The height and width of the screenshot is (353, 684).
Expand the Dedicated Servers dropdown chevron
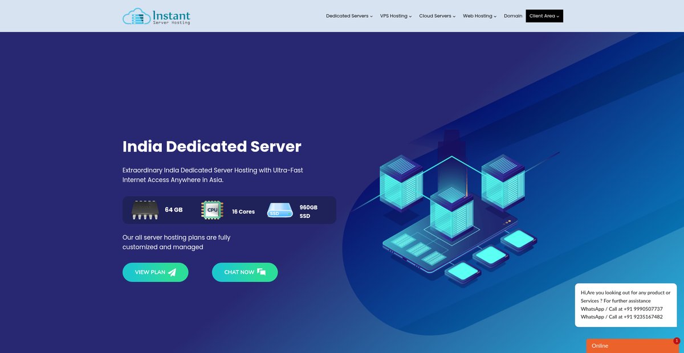point(372,17)
